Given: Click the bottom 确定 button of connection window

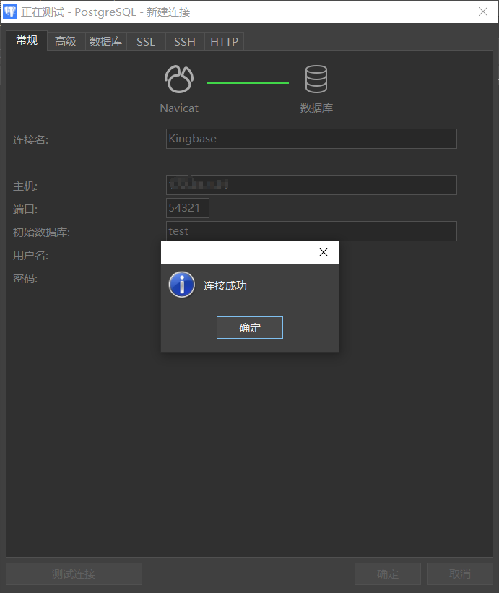Looking at the screenshot, I should (x=388, y=573).
